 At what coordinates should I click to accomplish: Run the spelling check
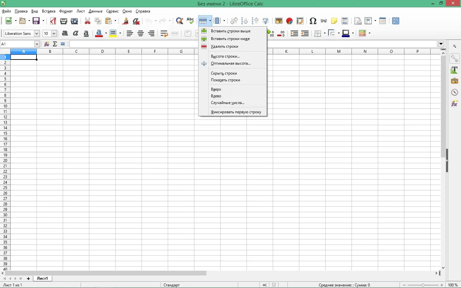[x=190, y=21]
